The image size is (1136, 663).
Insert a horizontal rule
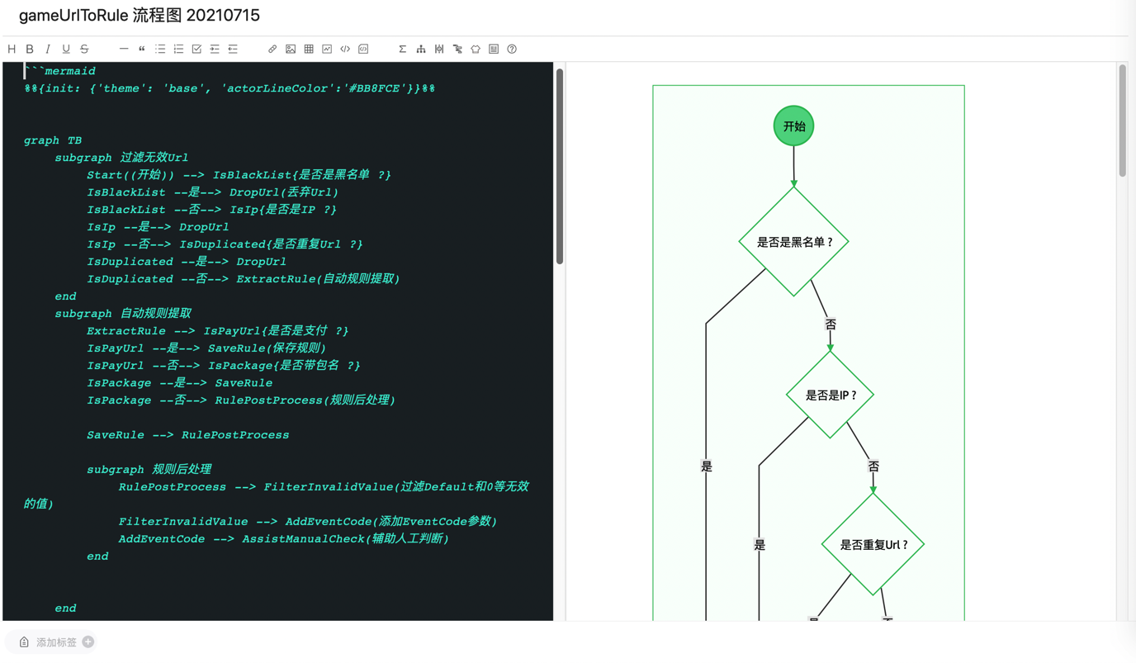124,50
